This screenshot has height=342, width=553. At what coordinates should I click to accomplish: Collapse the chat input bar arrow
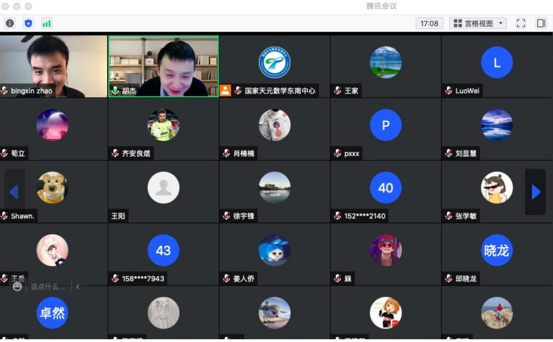tap(78, 287)
